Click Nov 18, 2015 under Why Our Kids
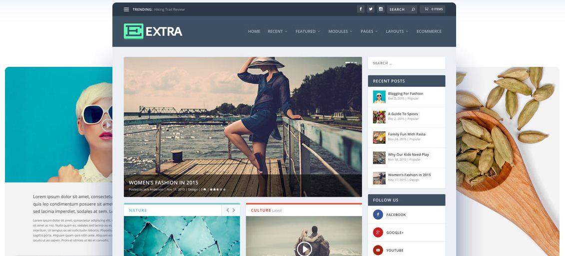 [397, 160]
